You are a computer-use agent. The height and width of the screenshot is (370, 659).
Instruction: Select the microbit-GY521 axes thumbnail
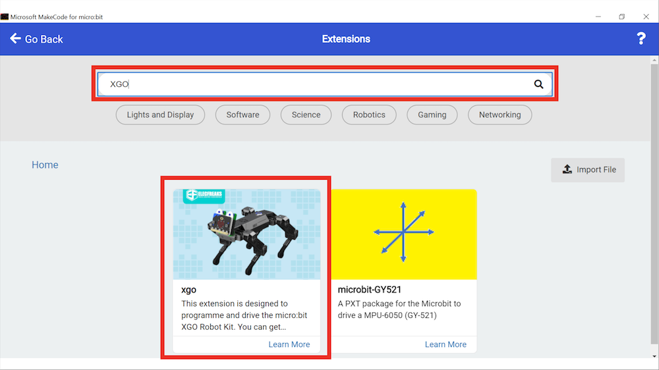tap(404, 234)
